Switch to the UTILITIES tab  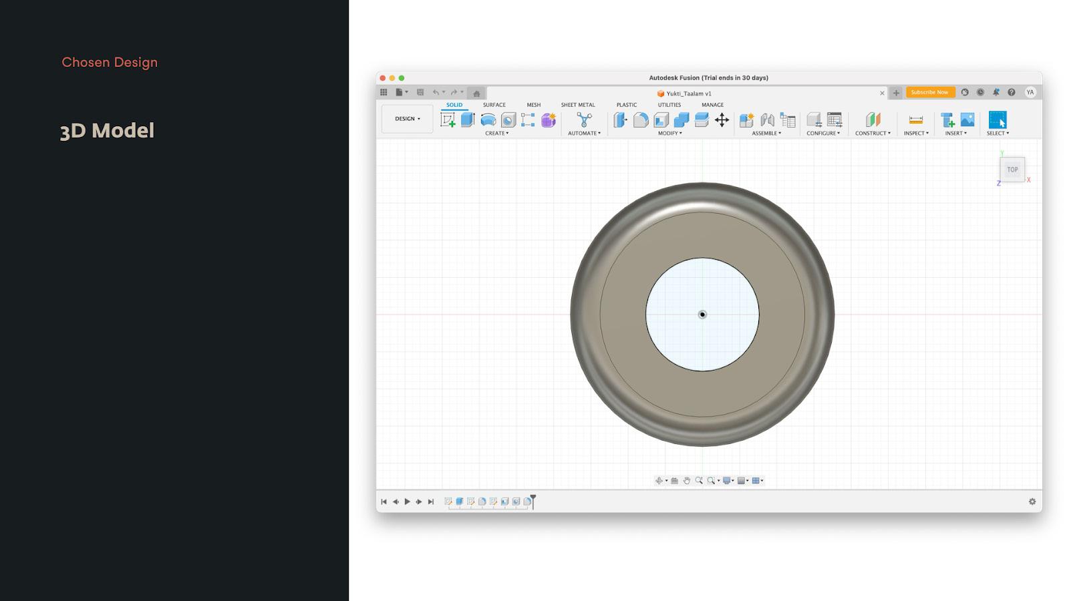point(669,105)
